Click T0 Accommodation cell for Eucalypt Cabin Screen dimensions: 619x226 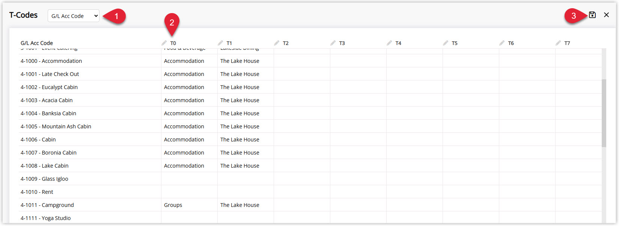pyautogui.click(x=189, y=87)
